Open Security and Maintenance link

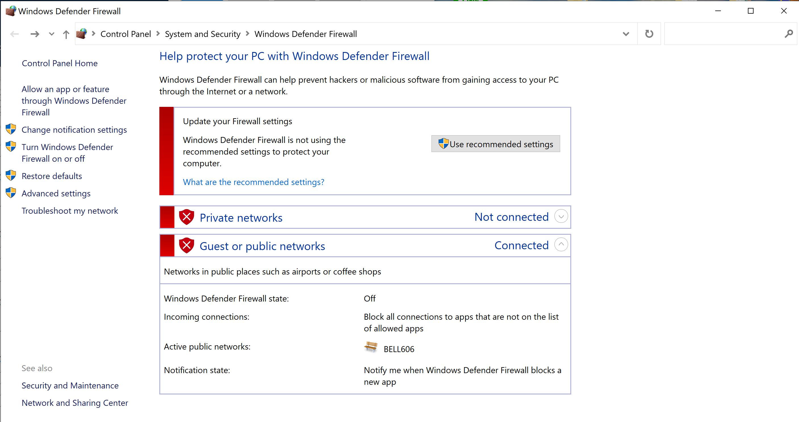coord(70,385)
